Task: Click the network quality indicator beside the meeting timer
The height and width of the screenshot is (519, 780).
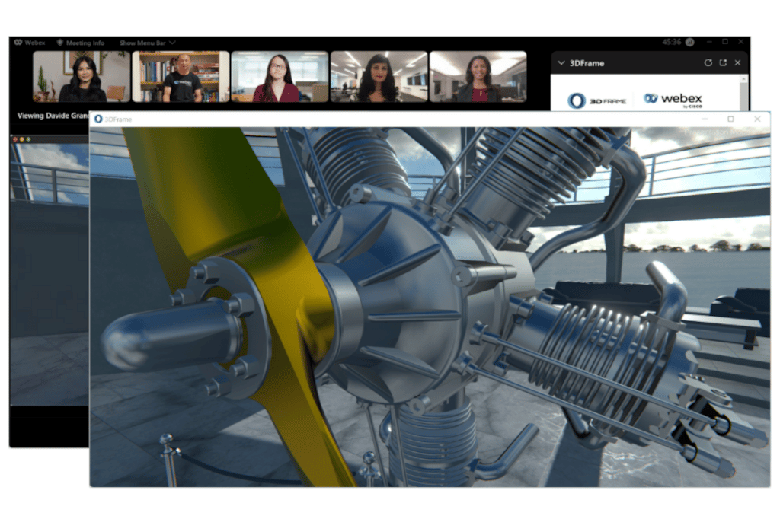Action: [x=689, y=42]
